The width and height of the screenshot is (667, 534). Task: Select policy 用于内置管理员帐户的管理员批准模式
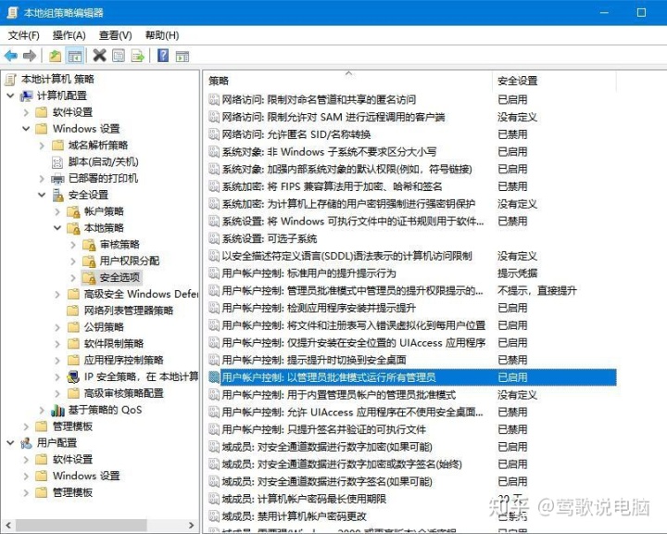point(339,395)
